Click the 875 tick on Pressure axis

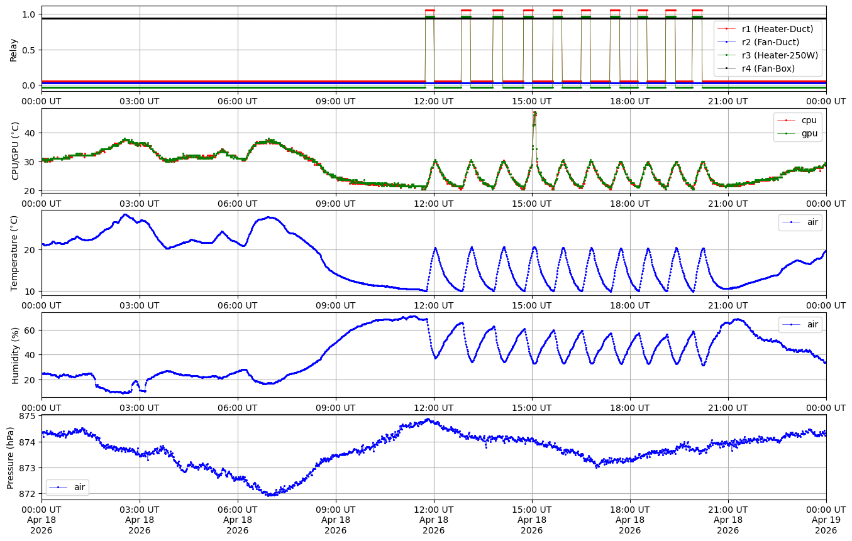(28, 417)
